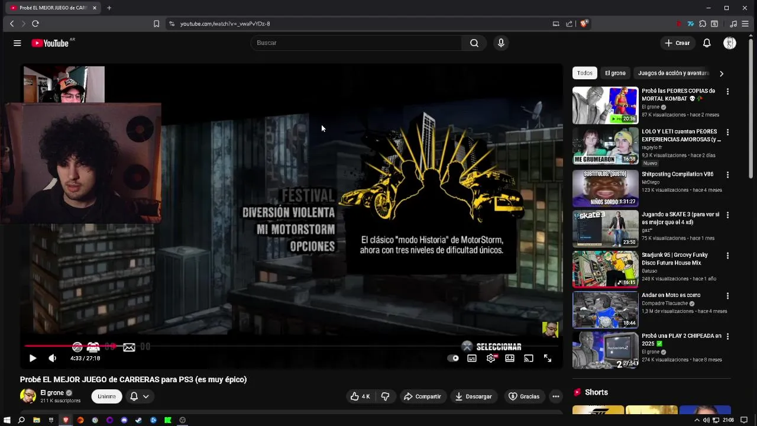This screenshot has width=757, height=426.
Task: Open options for LOLO Y LETI video
Action: (727, 133)
